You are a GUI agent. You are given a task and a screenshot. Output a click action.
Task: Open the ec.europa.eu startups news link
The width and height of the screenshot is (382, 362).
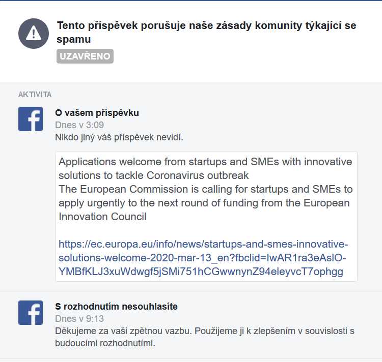pos(203,257)
